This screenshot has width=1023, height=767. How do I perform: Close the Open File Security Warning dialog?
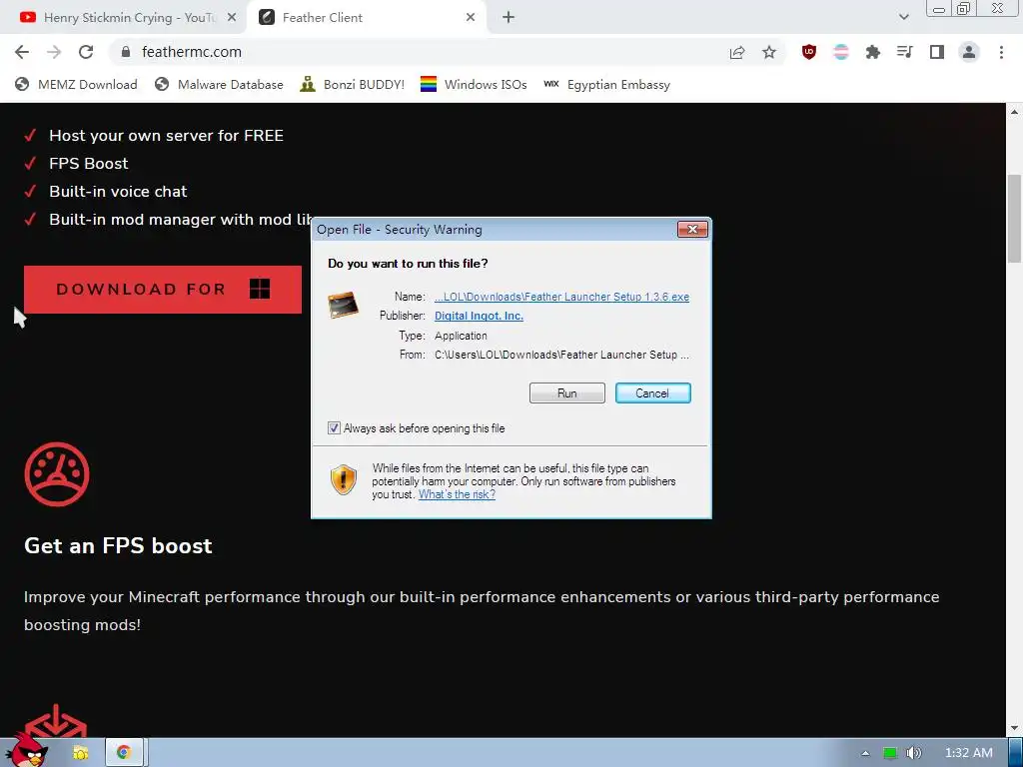(692, 229)
